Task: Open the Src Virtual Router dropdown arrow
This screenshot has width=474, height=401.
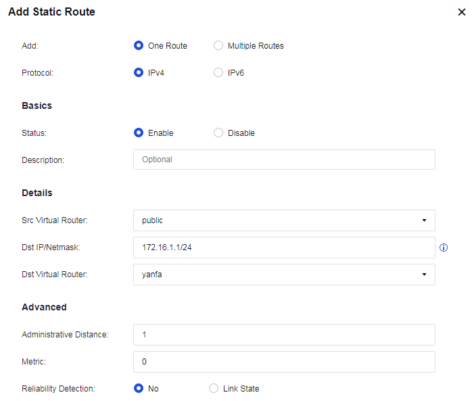Action: pos(424,220)
